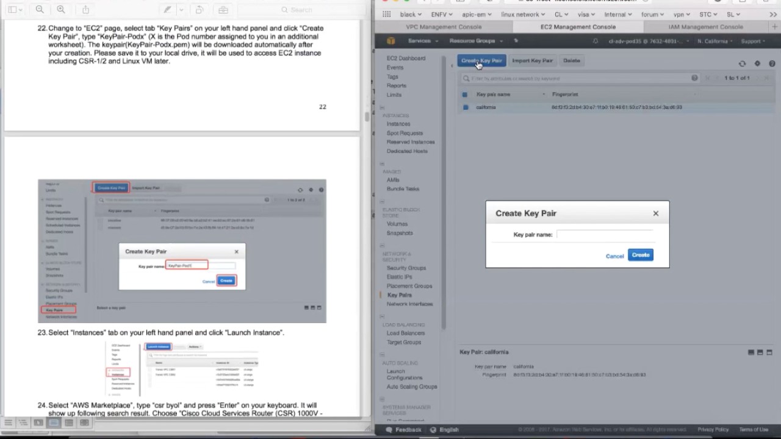Open the AWS Support menu

tap(753, 41)
